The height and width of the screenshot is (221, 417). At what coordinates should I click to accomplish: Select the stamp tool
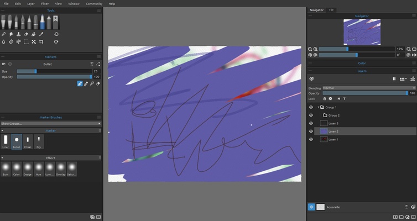point(18,34)
